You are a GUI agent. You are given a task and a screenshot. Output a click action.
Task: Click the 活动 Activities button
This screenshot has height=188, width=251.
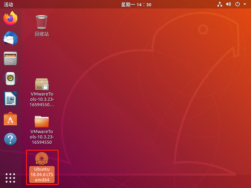[8, 4]
